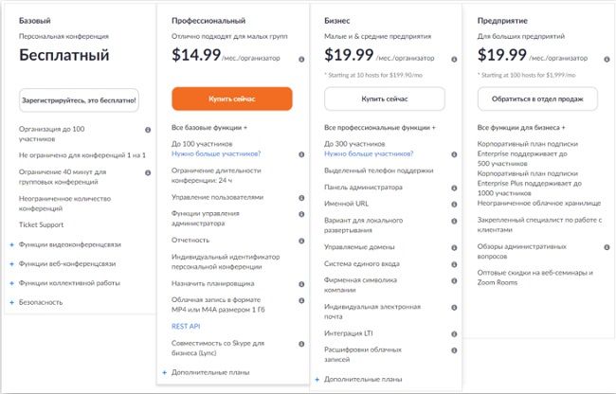This screenshot has height=394, width=616.
Task: Click Обратиться в отдел продаж button
Action: [x=537, y=98]
